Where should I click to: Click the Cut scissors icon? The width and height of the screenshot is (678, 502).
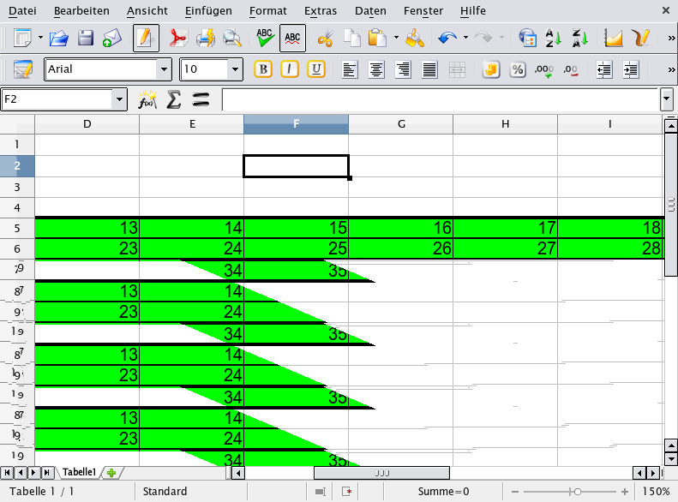325,38
